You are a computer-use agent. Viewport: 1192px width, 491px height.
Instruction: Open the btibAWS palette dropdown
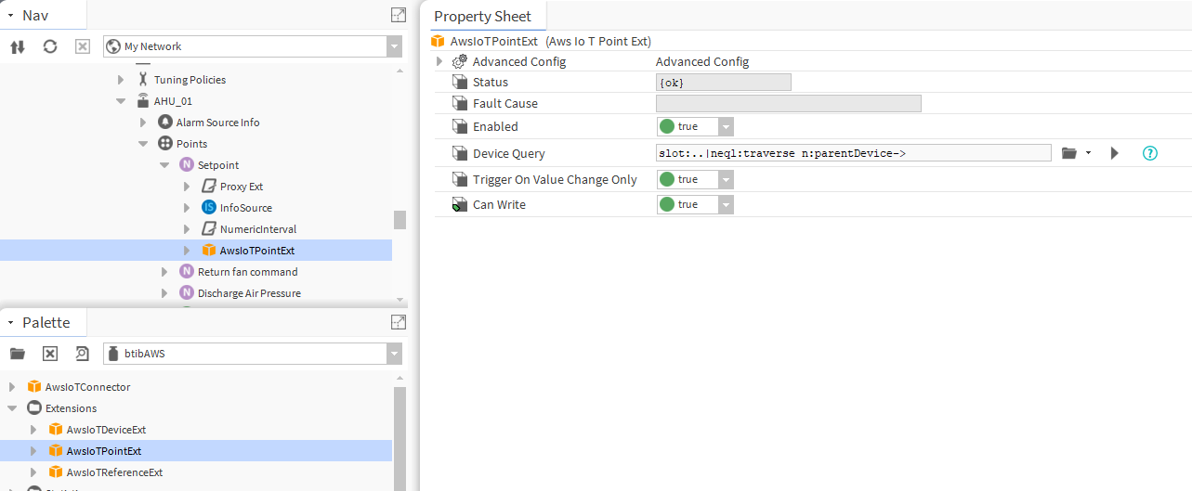(395, 354)
